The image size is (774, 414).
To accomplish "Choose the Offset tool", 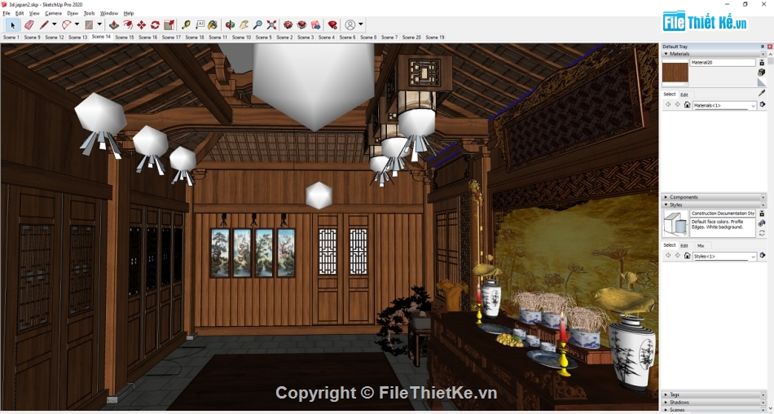I will click(128, 24).
